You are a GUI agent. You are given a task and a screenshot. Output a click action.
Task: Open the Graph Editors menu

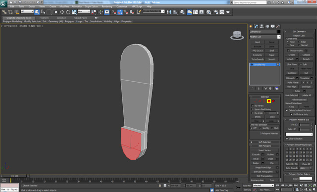[91, 6]
